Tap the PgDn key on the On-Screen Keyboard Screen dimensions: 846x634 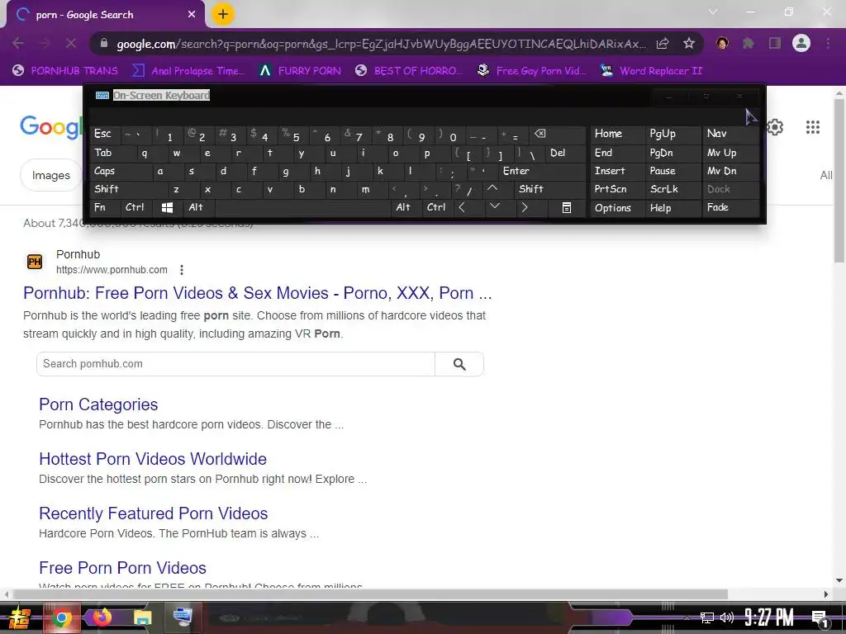click(673, 153)
